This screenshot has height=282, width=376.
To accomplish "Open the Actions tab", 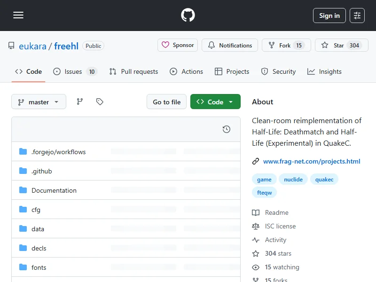I will (x=187, y=72).
